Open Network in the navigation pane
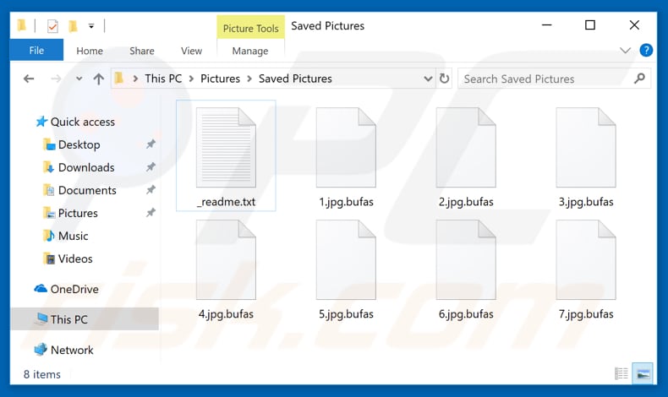The height and width of the screenshot is (397, 668). pyautogui.click(x=71, y=350)
